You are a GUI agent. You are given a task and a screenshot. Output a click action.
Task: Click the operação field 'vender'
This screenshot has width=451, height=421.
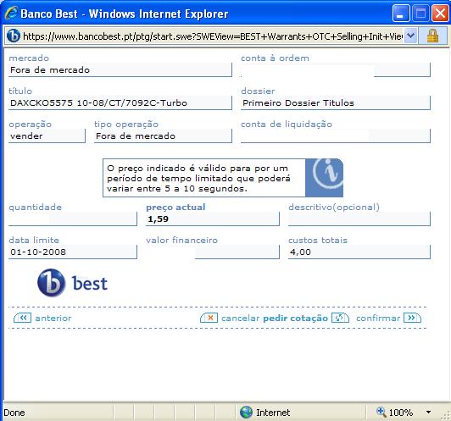pos(47,136)
